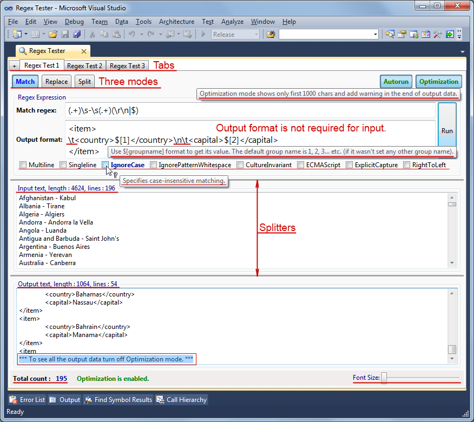Open the Find combo box dropdown arrow
This screenshot has width=474, height=422.
[375, 34]
